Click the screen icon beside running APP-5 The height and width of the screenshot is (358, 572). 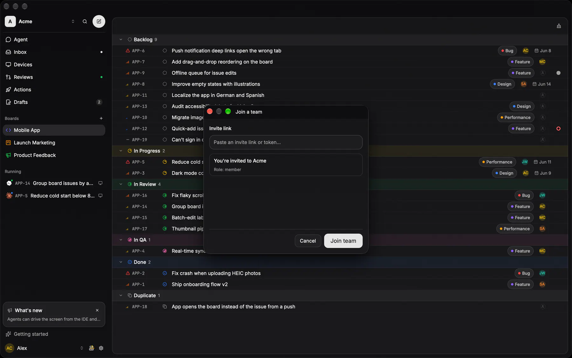coord(100,196)
